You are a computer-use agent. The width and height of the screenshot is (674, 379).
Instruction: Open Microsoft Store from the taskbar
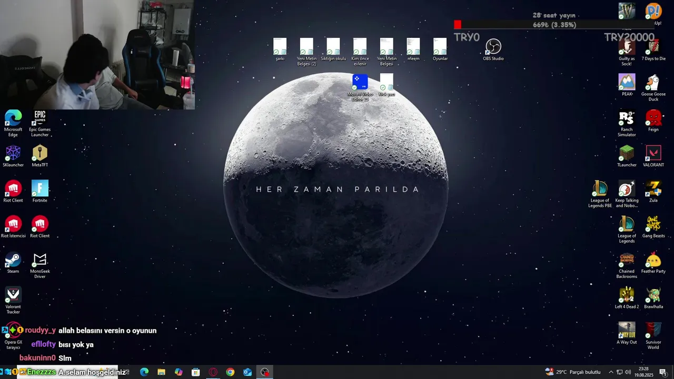point(196,372)
